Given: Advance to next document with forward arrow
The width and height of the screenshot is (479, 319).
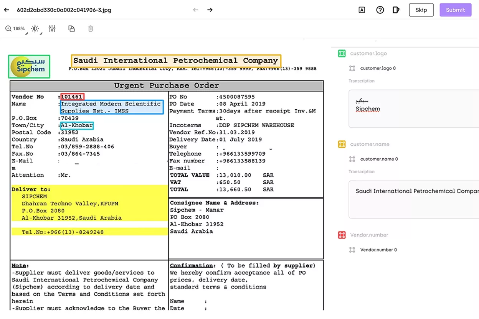Looking at the screenshot, I should (x=210, y=10).
